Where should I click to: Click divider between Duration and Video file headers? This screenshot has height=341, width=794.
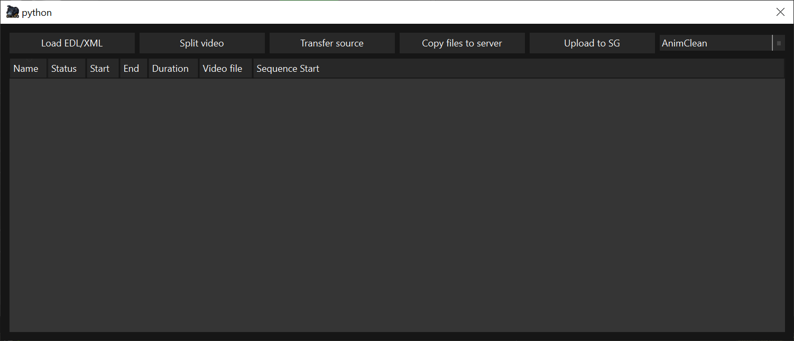pyautogui.click(x=199, y=69)
